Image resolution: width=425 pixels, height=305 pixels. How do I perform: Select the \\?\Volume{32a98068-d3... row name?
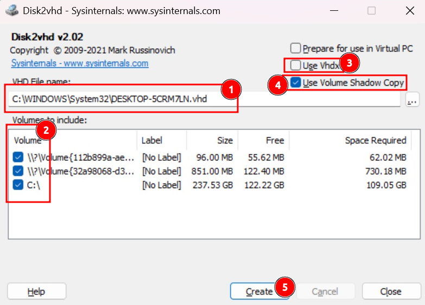coord(81,171)
